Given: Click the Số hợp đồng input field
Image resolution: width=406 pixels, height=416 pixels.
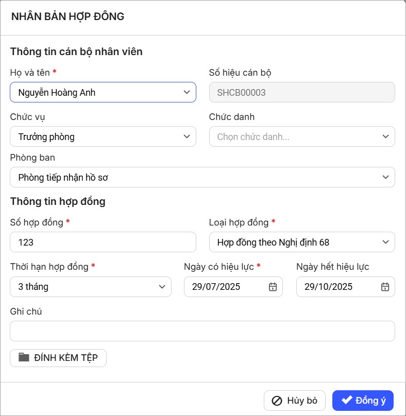Looking at the screenshot, I should 103,242.
